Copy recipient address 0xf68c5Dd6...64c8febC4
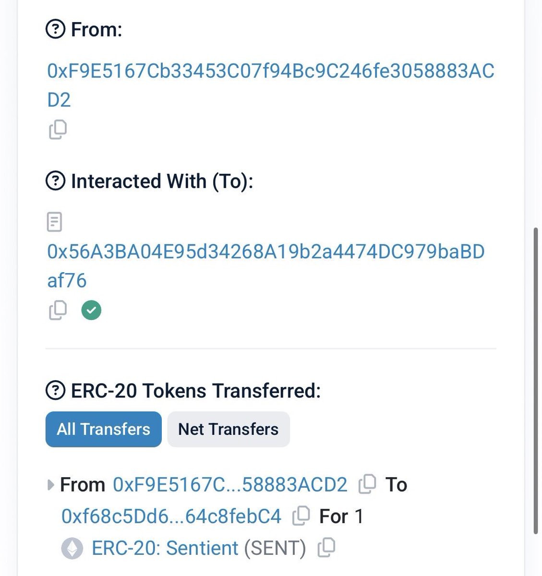The image size is (542, 576). (x=301, y=516)
